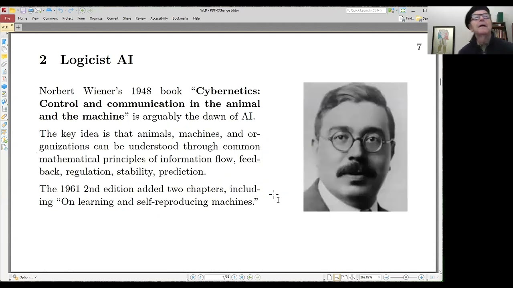
Task: Click the Find button
Action: (408, 18)
